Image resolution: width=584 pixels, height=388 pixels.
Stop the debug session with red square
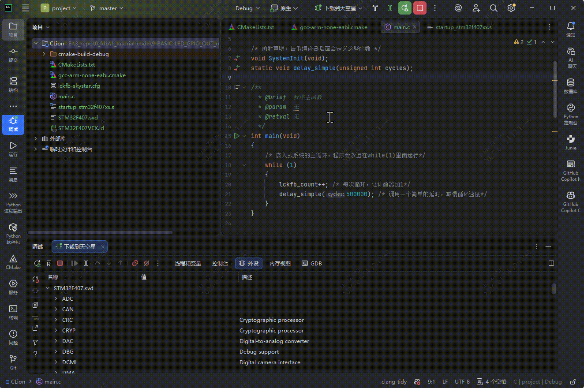coord(420,8)
